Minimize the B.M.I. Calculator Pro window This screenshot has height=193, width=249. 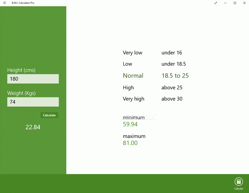point(225,3)
